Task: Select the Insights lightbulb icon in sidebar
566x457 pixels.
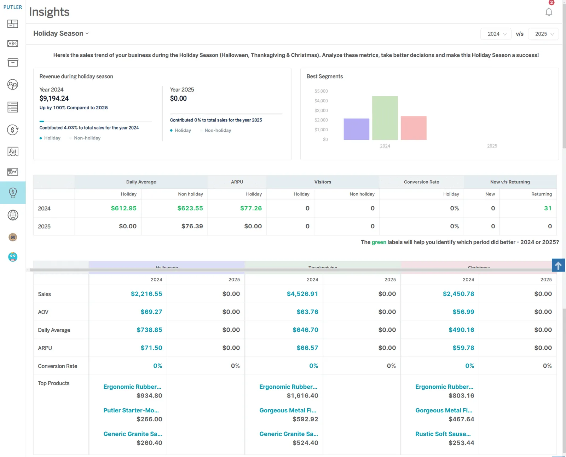Action: point(13,193)
